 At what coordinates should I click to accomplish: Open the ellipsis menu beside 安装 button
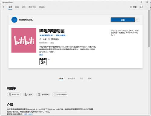(137, 20)
